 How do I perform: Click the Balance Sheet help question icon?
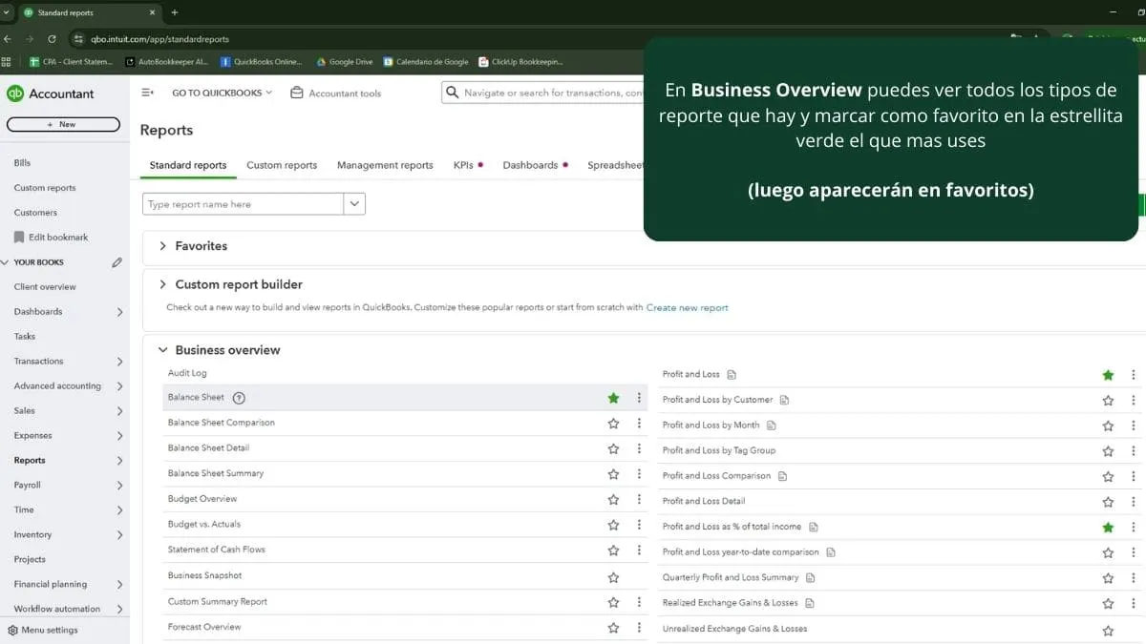click(239, 398)
